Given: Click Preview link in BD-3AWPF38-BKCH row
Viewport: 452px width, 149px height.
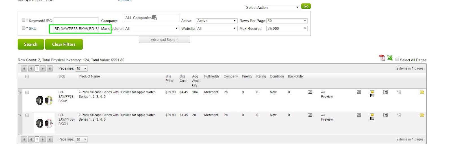Looking at the screenshot, I should (327, 119).
